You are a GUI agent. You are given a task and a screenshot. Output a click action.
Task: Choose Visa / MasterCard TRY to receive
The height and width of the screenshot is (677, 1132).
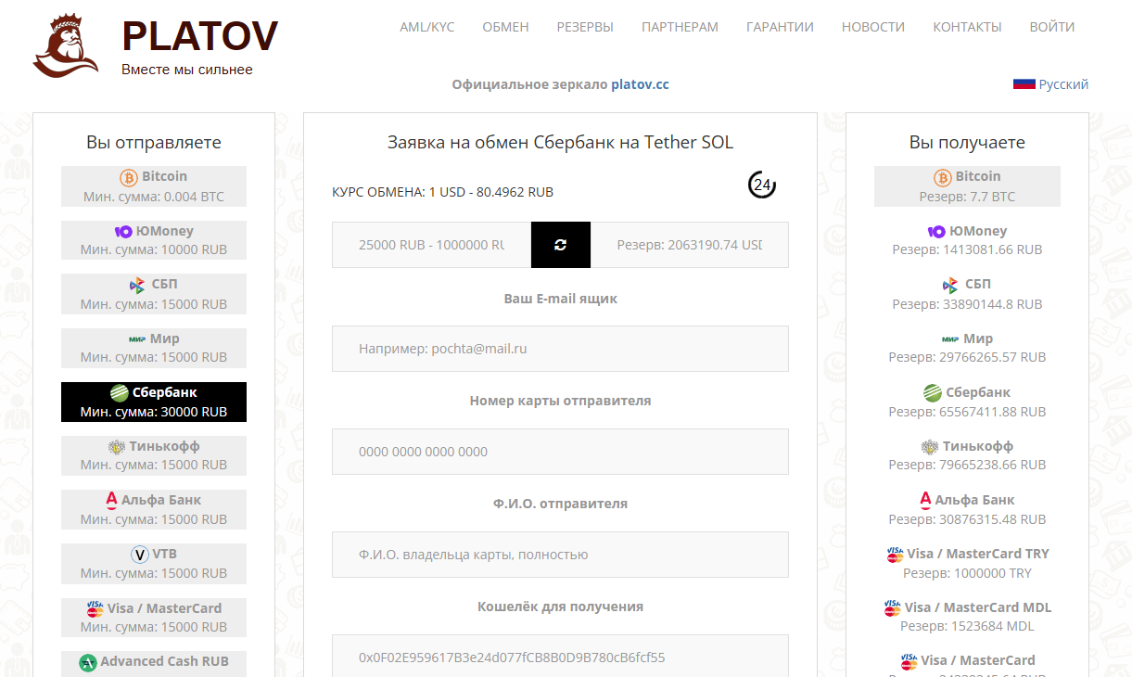pyautogui.click(x=967, y=563)
